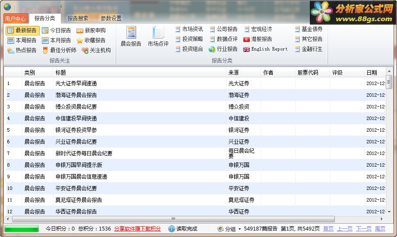
Task: Select 投资组合 report category
Action: tap(189, 49)
